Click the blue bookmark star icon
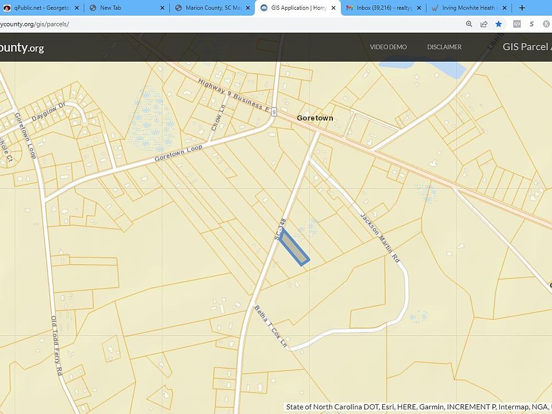Image resolution: width=552 pixels, height=414 pixels. pyautogui.click(x=499, y=24)
